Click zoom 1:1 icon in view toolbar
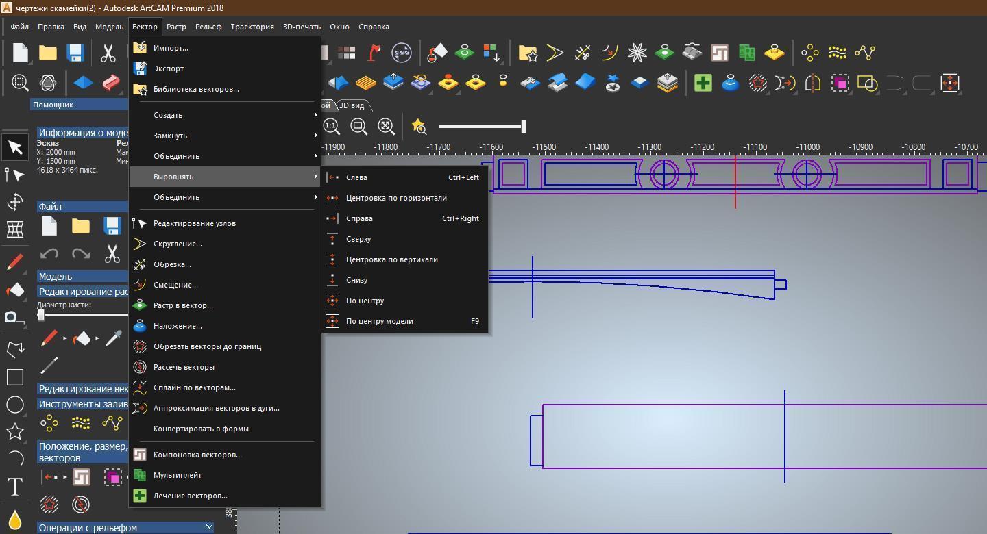 point(331,126)
